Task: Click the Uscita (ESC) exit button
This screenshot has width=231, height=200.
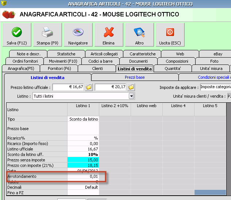Action: click(x=170, y=35)
